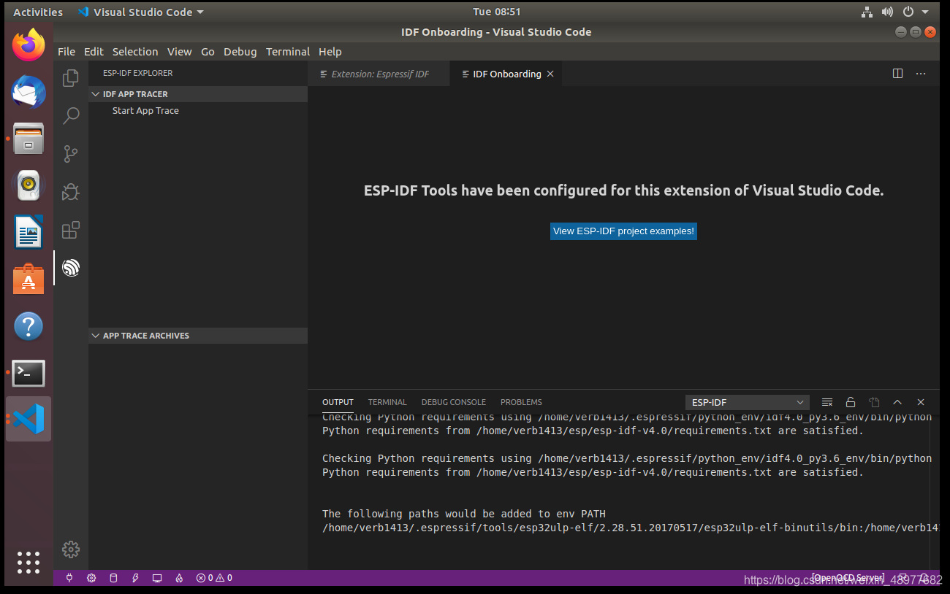Click the flame build-flash-monitor icon
The height and width of the screenshot is (594, 950).
tap(179, 578)
